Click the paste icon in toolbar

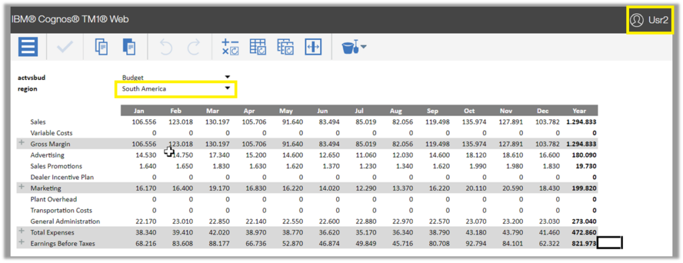click(x=129, y=47)
